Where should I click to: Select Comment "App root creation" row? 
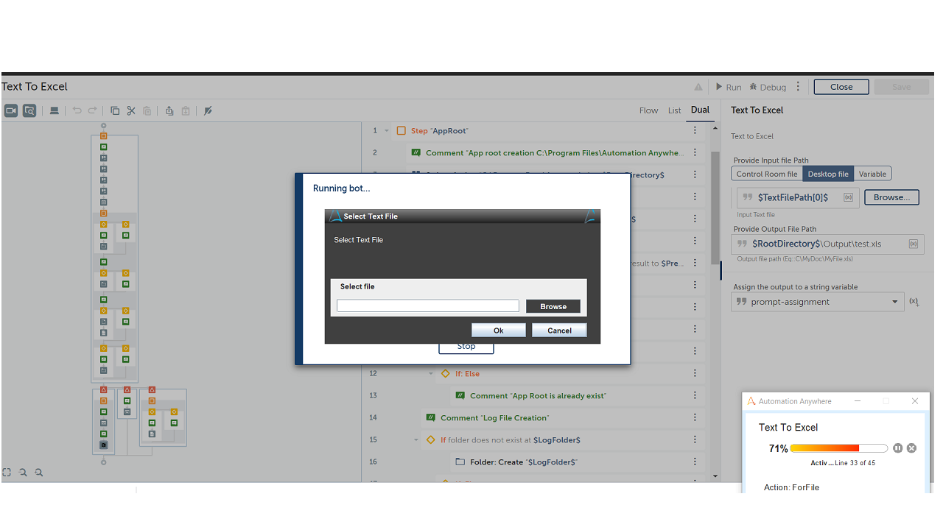coord(555,152)
